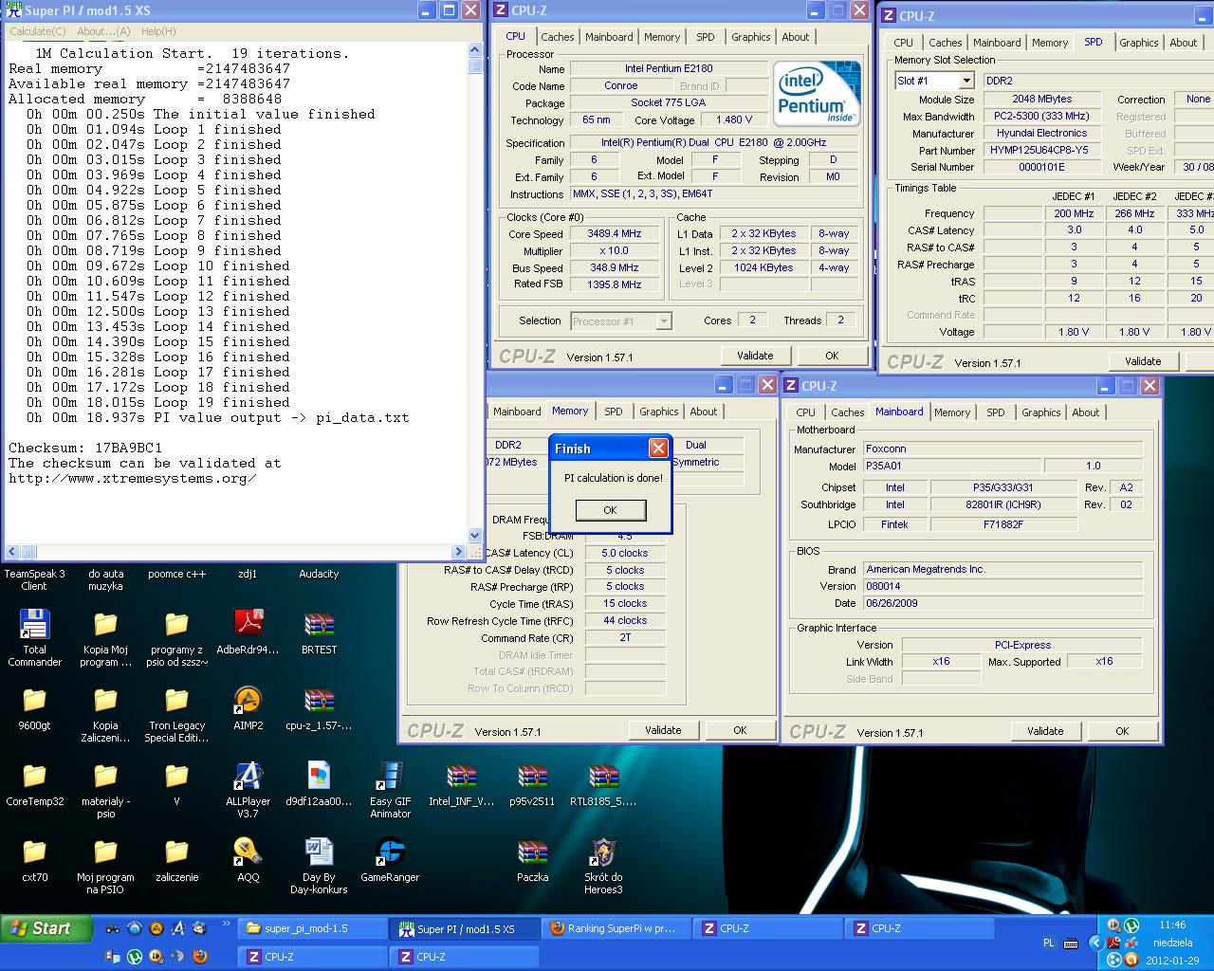Open the Day By Day-konkurs document

tap(319, 865)
